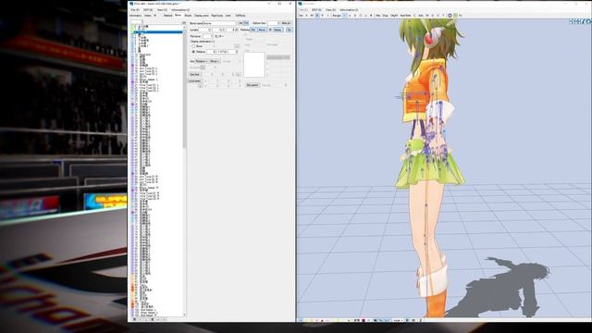Select the Relative display destination radio button
The width and height of the screenshot is (592, 333).
[x=193, y=52]
